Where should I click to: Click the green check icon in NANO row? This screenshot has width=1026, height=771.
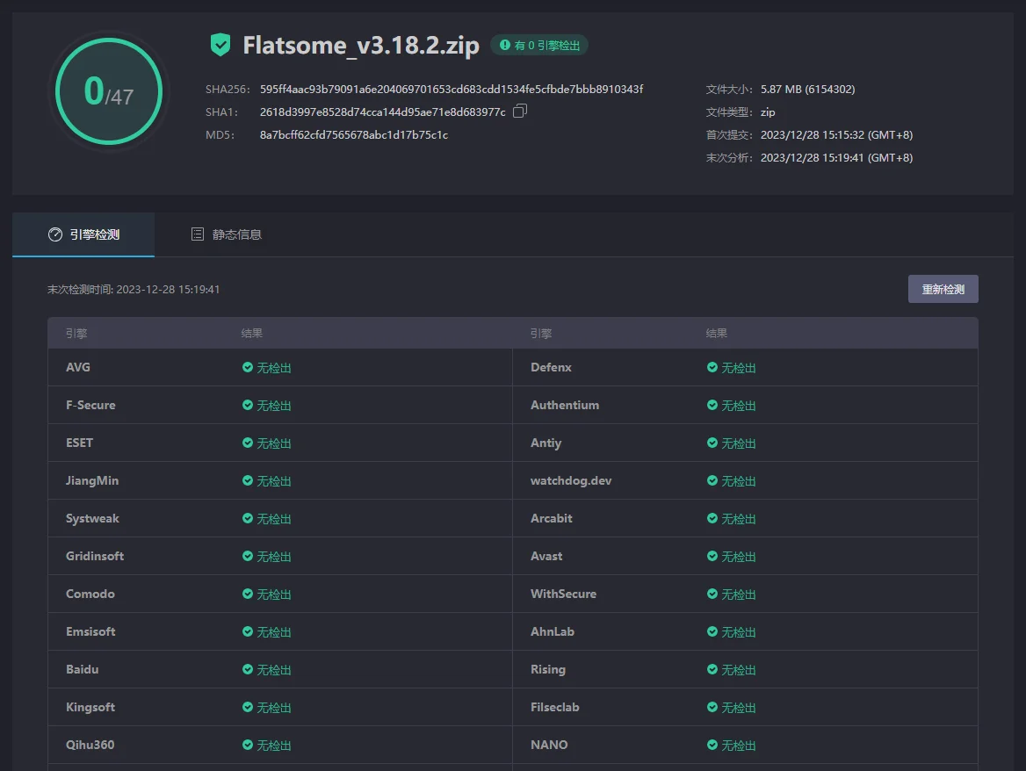pos(712,745)
